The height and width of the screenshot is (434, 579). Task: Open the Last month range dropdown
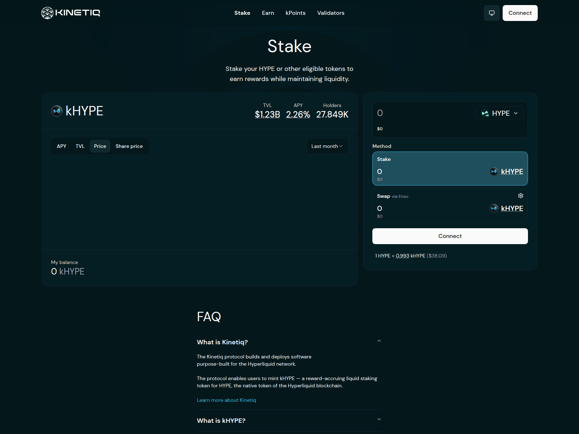coord(327,146)
